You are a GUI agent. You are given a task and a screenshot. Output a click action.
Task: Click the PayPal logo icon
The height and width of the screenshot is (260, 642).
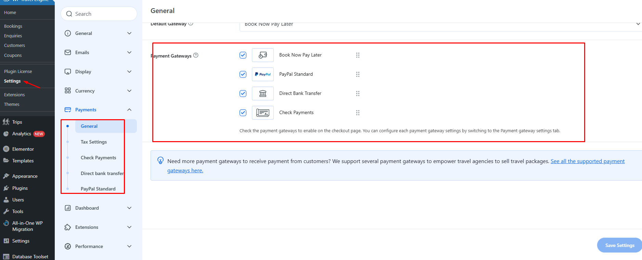tap(263, 74)
